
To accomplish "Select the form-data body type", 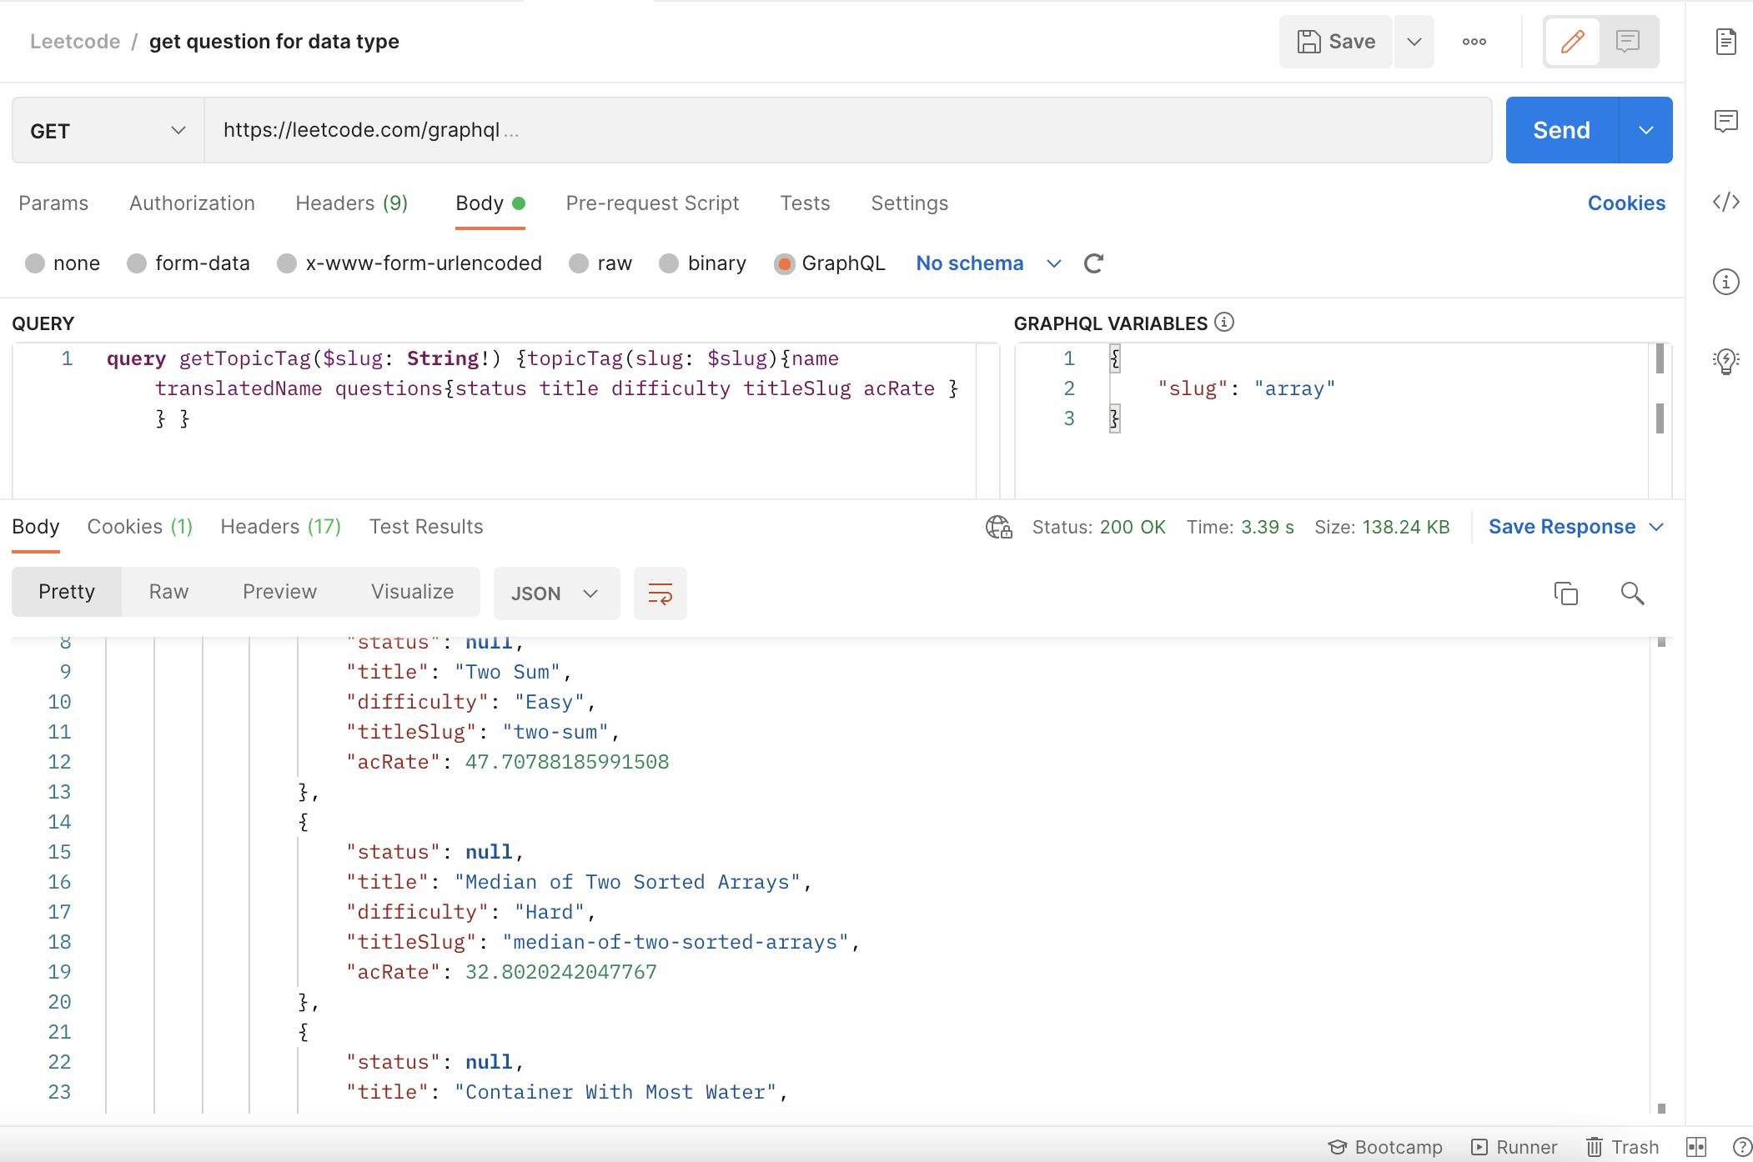I will pos(137,263).
